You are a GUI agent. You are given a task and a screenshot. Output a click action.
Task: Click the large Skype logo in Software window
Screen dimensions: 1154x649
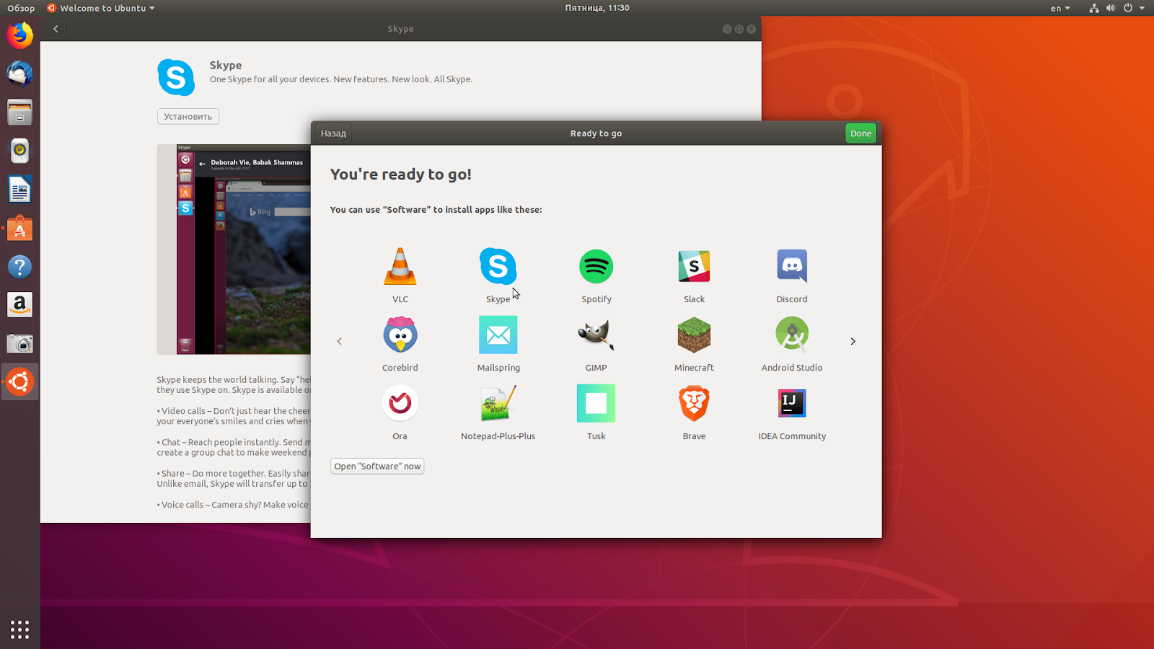(176, 77)
